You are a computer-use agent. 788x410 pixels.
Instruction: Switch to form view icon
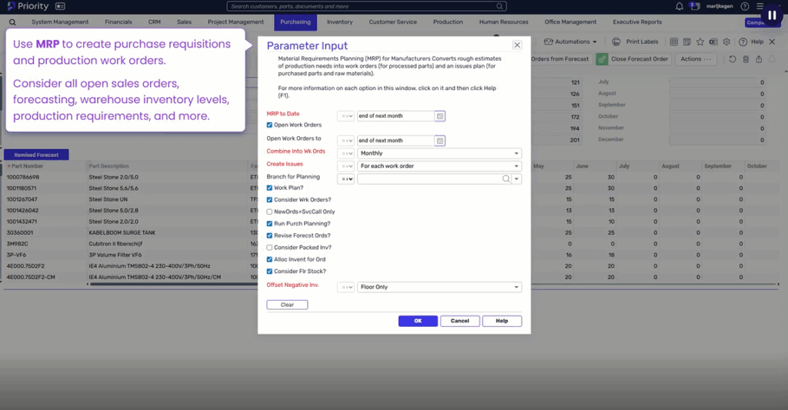687,42
